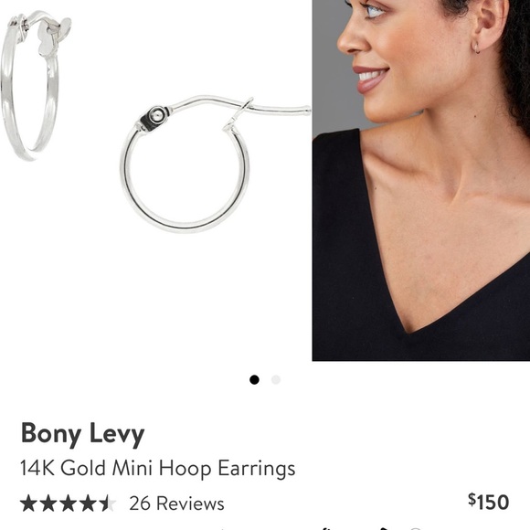The width and height of the screenshot is (530, 530).
Task: Select the first carousel page dot
Action: click(254, 380)
